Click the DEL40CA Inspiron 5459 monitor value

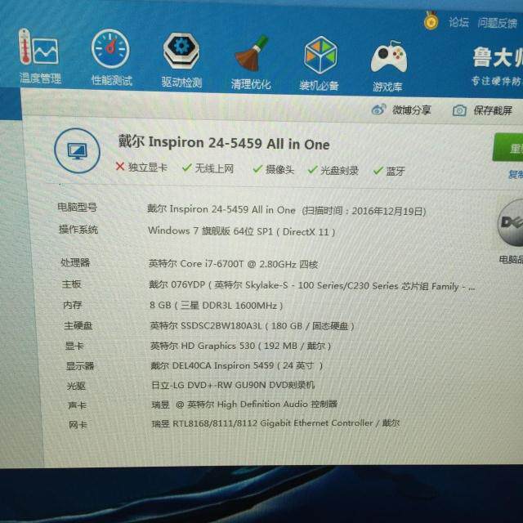(x=237, y=365)
